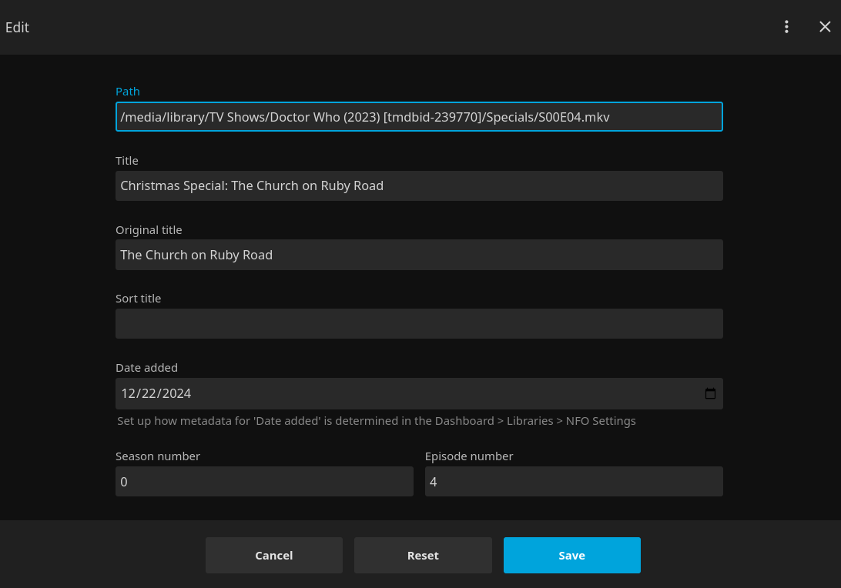Click the empty Sort title field
This screenshot has width=841, height=588.
coord(419,323)
